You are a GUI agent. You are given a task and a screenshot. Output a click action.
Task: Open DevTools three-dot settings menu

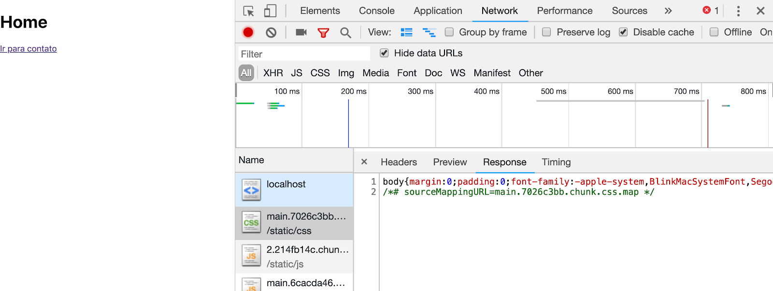738,11
